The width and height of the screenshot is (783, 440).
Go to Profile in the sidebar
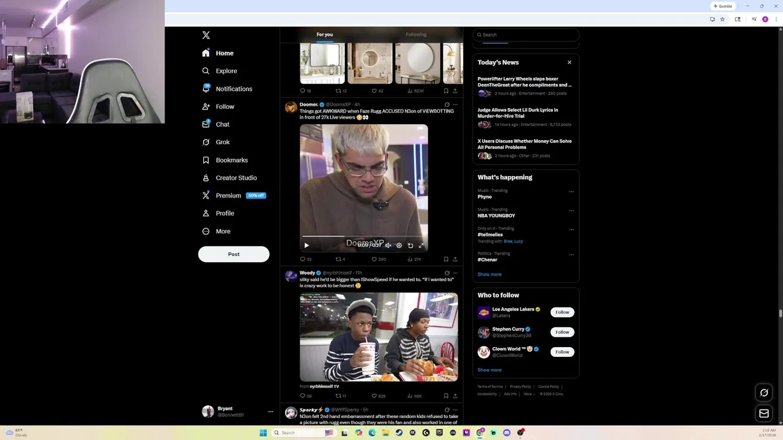point(218,213)
